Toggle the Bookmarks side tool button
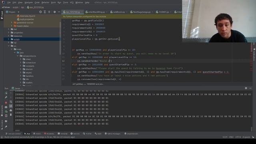Screen dimensions: 256x144 pos(2,111)
